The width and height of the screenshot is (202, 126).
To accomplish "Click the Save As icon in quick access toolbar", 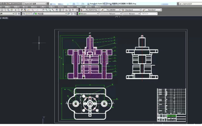I will coord(7,4).
